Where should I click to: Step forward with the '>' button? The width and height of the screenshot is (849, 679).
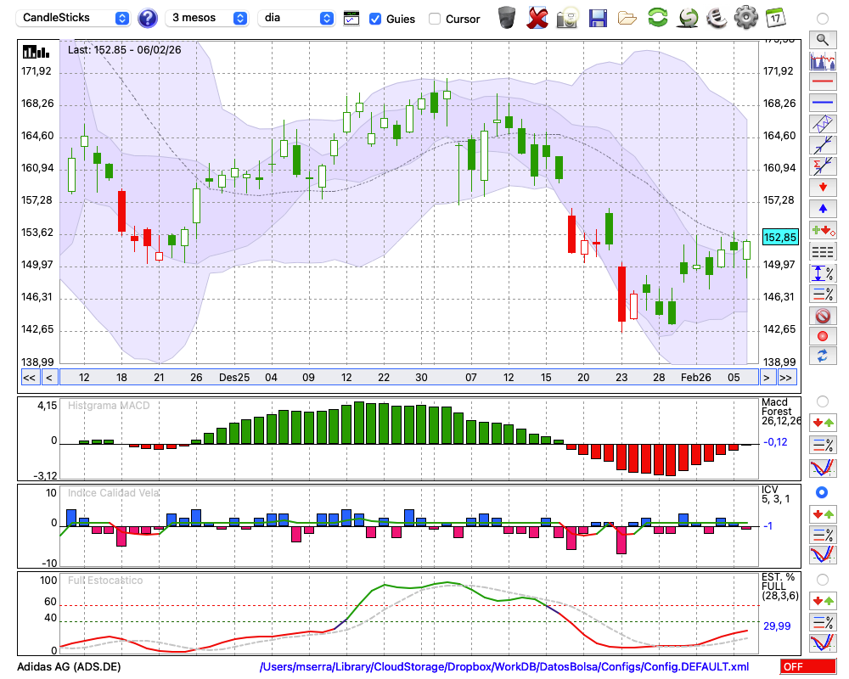tap(766, 378)
